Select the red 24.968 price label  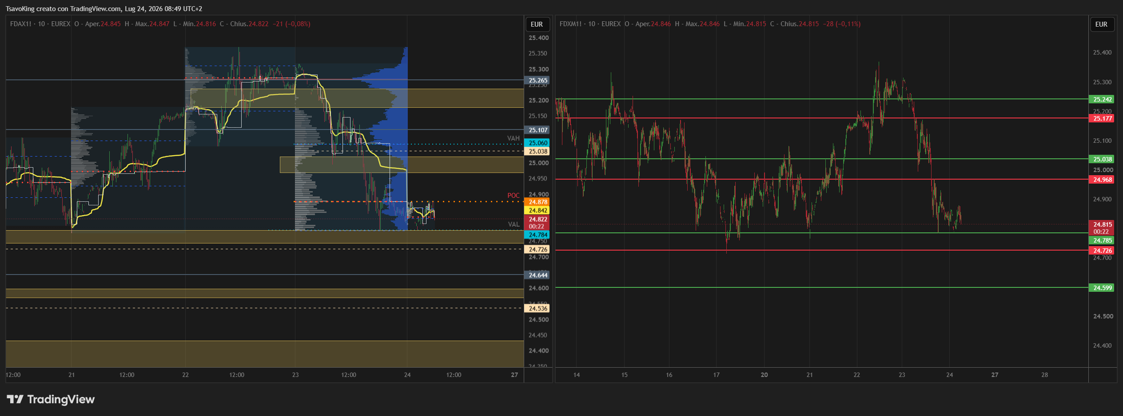coord(1102,180)
